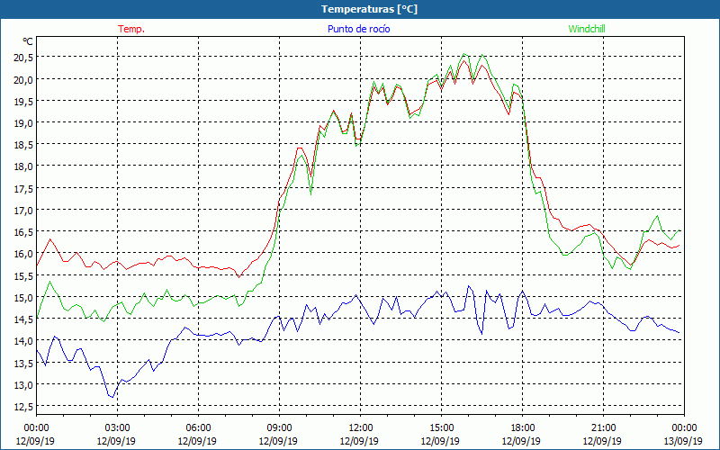
Task: Click the 14,5 y-axis value
Action: [23, 319]
